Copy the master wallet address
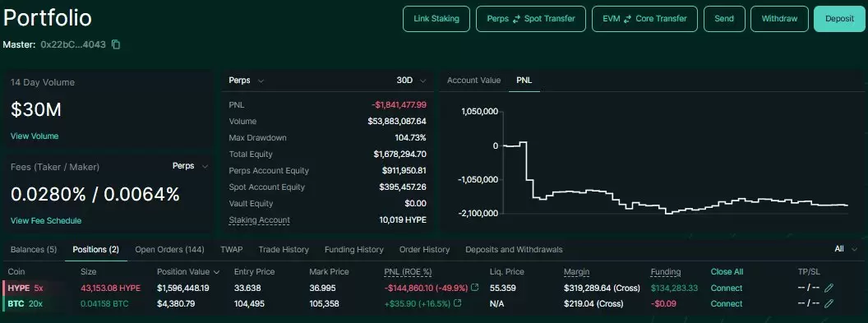868x323 pixels. click(x=116, y=45)
